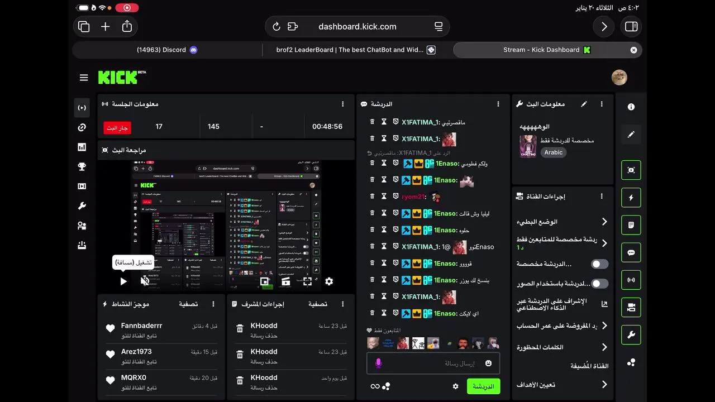Screen dimensions: 715x402
Task: Open three-dots menu of الدردشة chat panel
Action: tap(498, 104)
